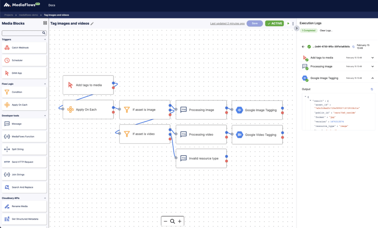Screen dimensions: 378x228
Task: Click the Save button
Action: 255,23
